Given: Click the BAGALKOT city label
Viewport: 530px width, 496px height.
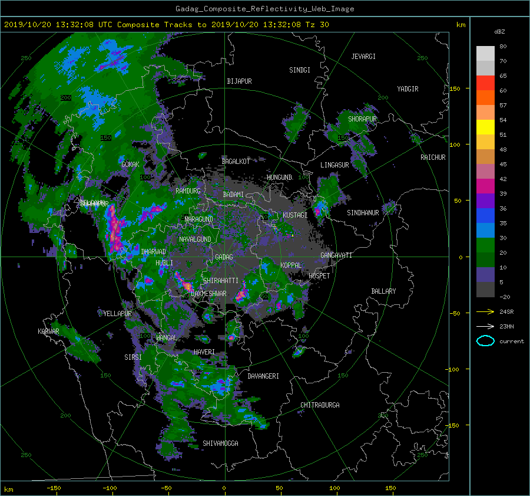Looking at the screenshot, I should coord(236,162).
